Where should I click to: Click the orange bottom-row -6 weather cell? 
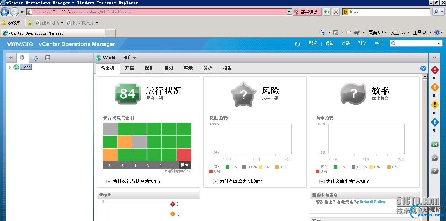[110, 155]
